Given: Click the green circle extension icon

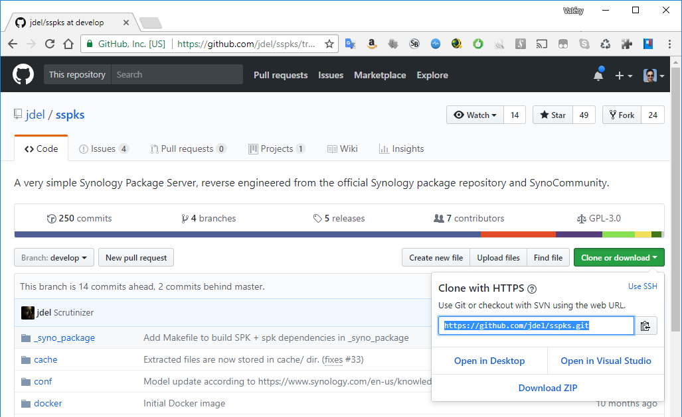Looking at the screenshot, I should (x=478, y=44).
